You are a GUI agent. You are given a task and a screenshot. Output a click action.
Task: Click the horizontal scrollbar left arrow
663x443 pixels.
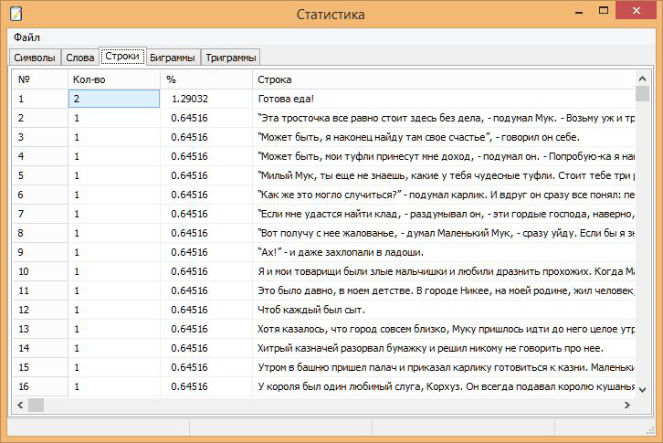(20, 405)
